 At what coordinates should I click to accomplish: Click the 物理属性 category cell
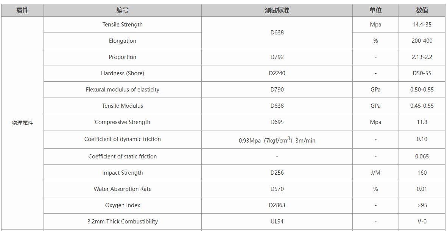pyautogui.click(x=22, y=123)
